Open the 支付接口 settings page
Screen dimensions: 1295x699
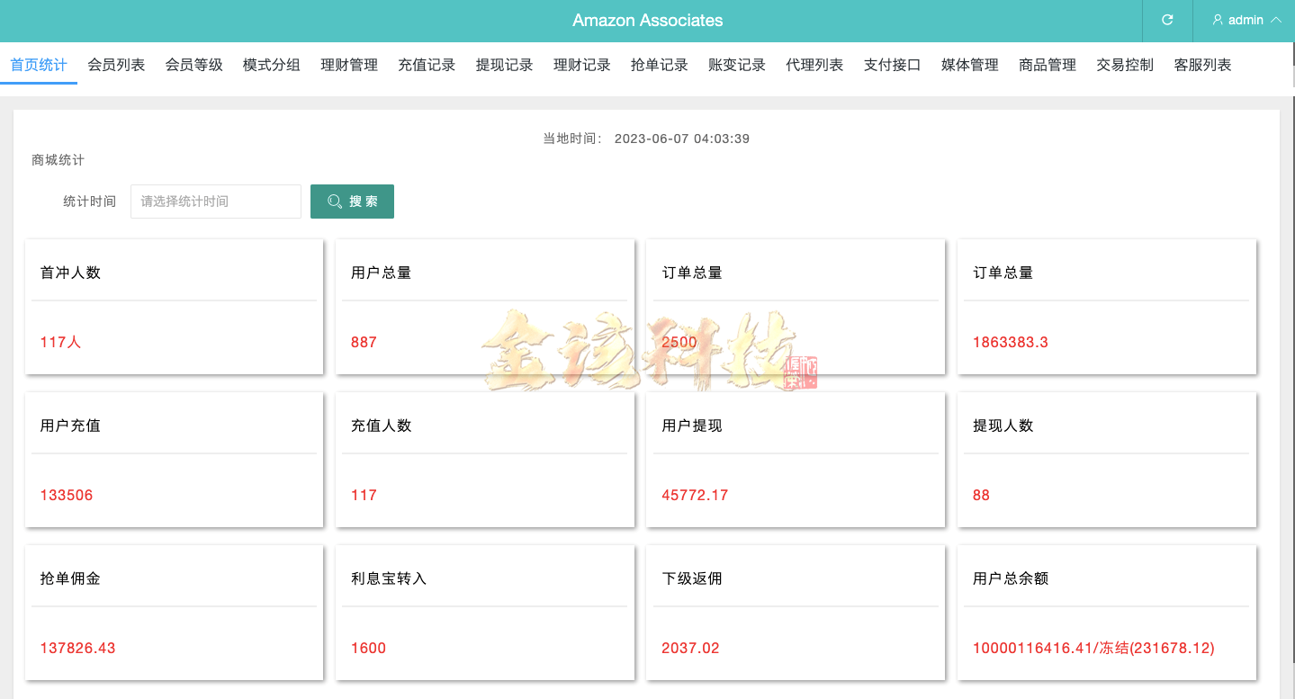[891, 64]
